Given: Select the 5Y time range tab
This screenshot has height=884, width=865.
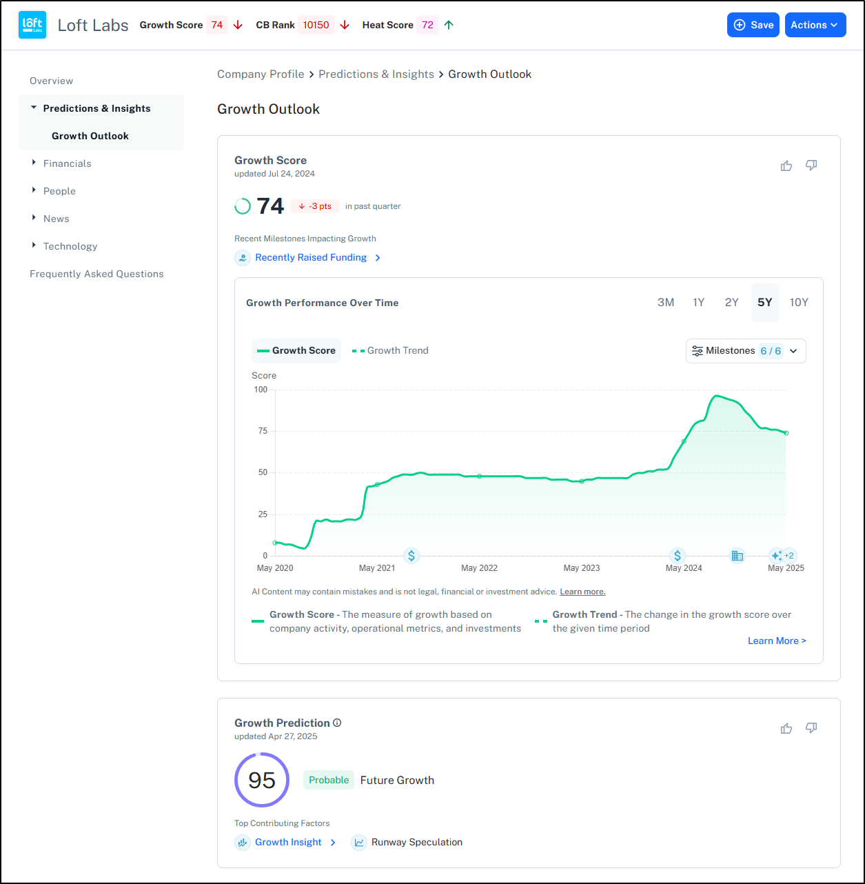Looking at the screenshot, I should (765, 303).
